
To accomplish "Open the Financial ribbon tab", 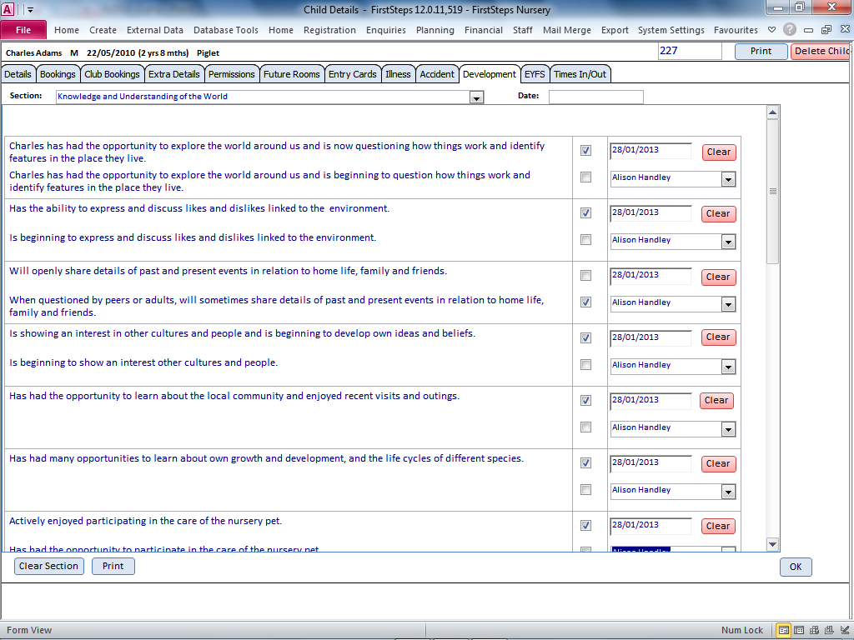I will tap(484, 30).
